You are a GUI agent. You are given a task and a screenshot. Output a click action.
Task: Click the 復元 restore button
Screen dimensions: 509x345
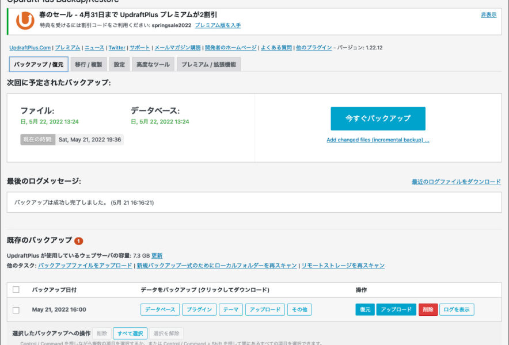pyautogui.click(x=365, y=310)
